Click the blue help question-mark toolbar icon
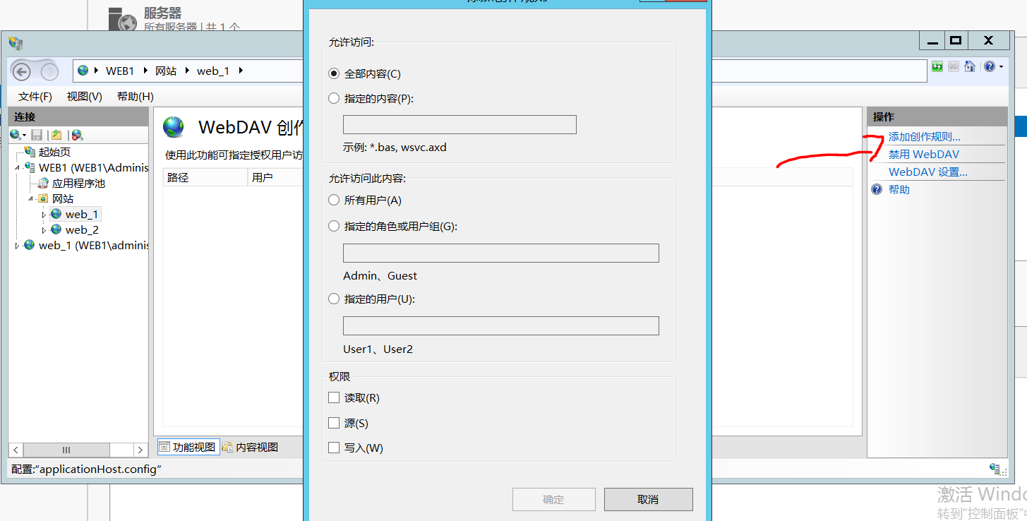 click(x=990, y=66)
